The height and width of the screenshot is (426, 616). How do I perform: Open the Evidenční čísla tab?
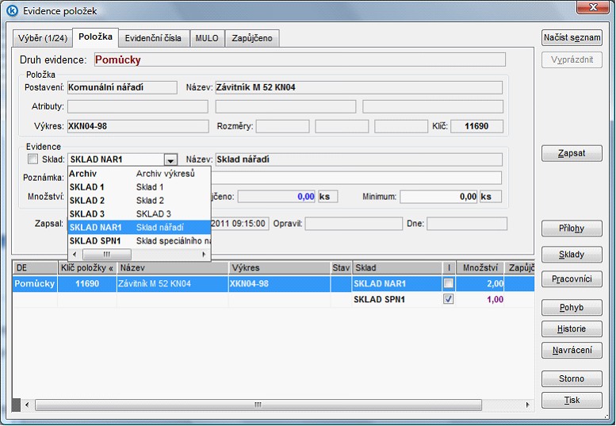point(153,39)
